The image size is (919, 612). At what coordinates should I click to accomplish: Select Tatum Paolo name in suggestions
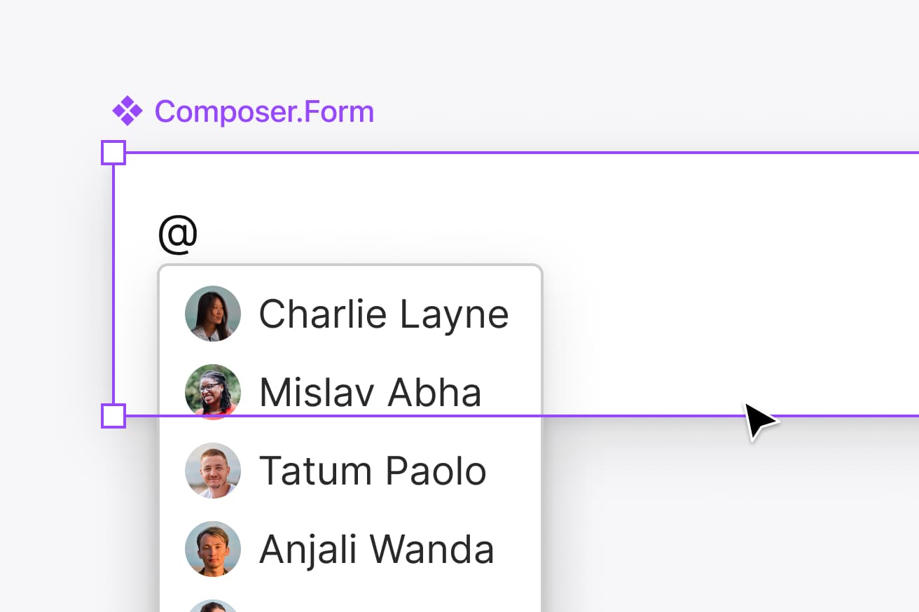373,471
